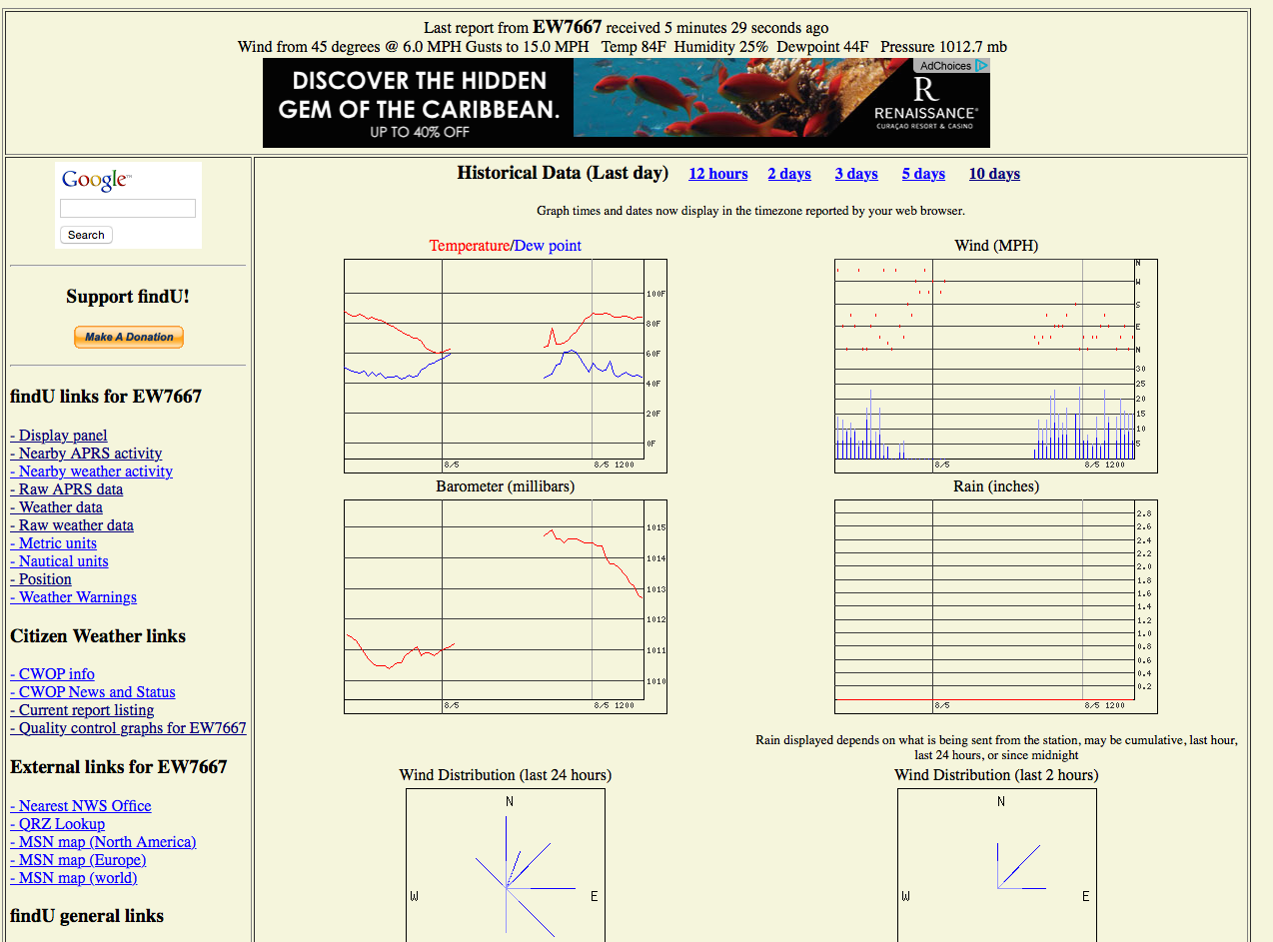Open Weather Warnings
This screenshot has width=1273, height=942.
click(x=73, y=596)
